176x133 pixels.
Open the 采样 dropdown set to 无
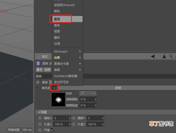click(88, 93)
